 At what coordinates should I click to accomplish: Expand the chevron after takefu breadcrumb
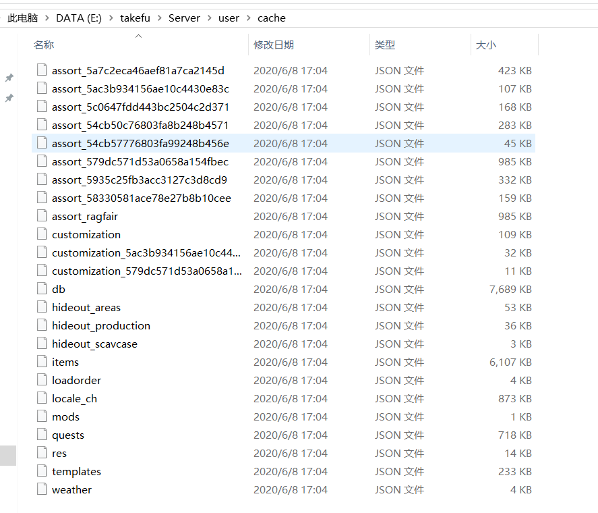pyautogui.click(x=159, y=18)
